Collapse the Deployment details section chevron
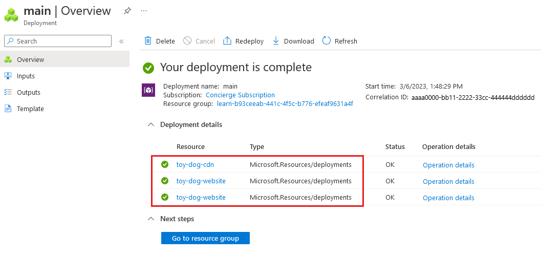 point(151,124)
